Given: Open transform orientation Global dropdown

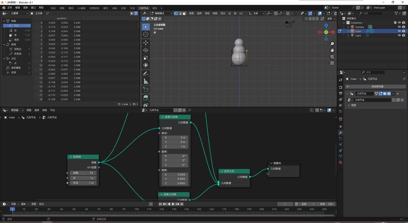Looking at the screenshot, I should click(256, 13).
